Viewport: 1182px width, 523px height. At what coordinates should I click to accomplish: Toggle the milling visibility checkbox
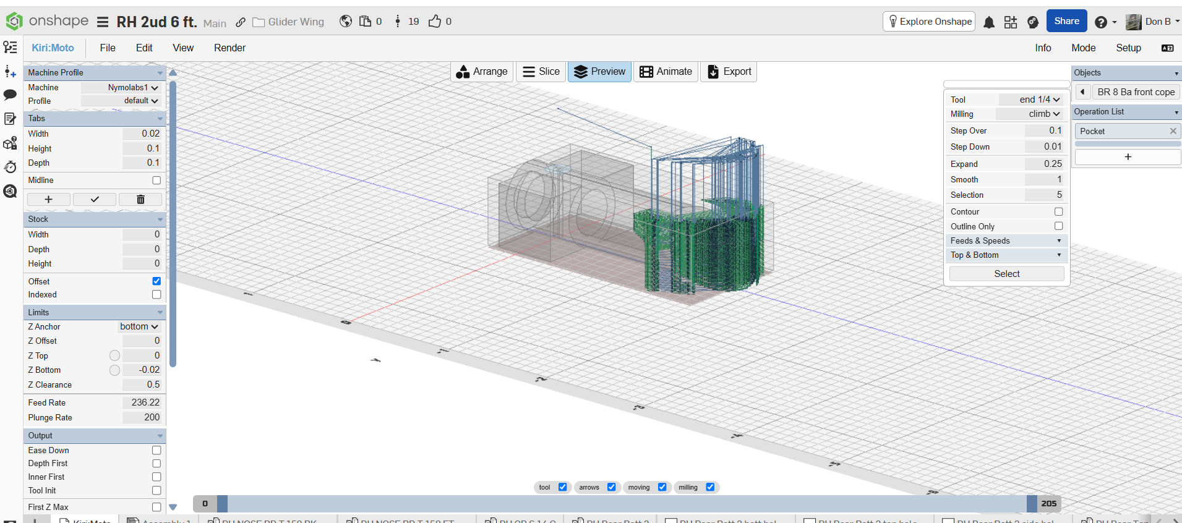[x=710, y=487]
